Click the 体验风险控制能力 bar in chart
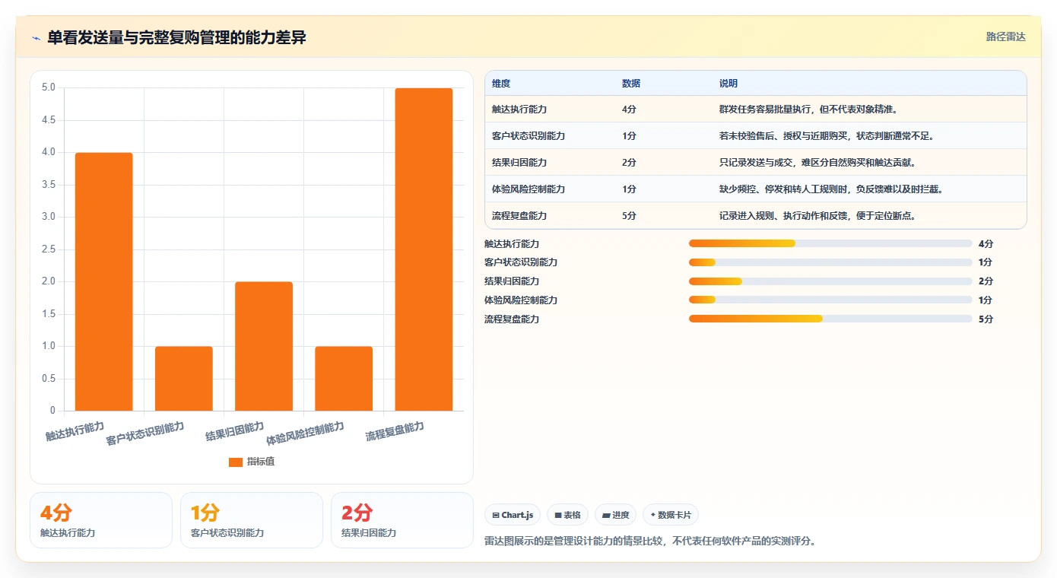The width and height of the screenshot is (1057, 578). coord(344,379)
